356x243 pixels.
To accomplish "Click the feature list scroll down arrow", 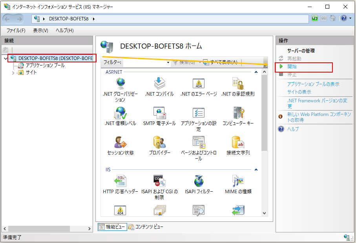I will 264,213.
